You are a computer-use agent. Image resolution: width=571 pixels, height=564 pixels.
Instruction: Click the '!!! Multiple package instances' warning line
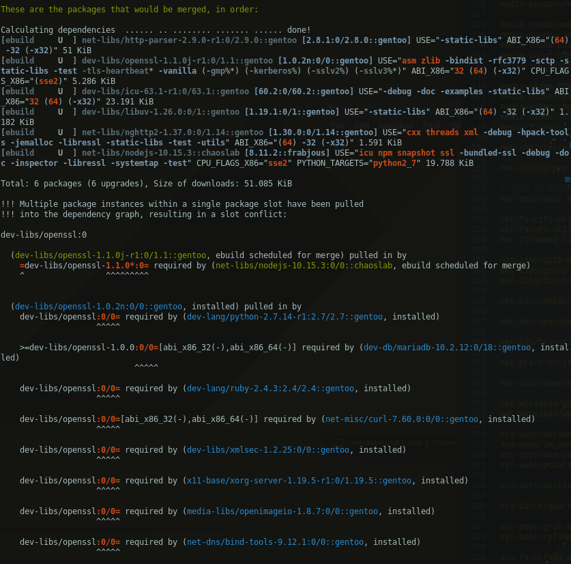click(x=182, y=203)
